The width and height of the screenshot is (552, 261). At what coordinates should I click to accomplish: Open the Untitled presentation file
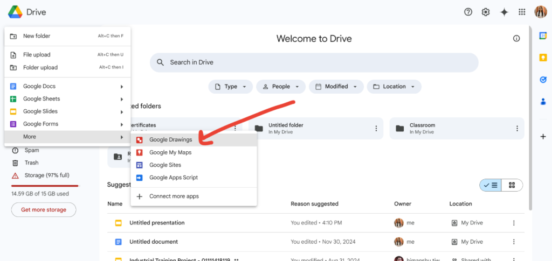(x=157, y=223)
